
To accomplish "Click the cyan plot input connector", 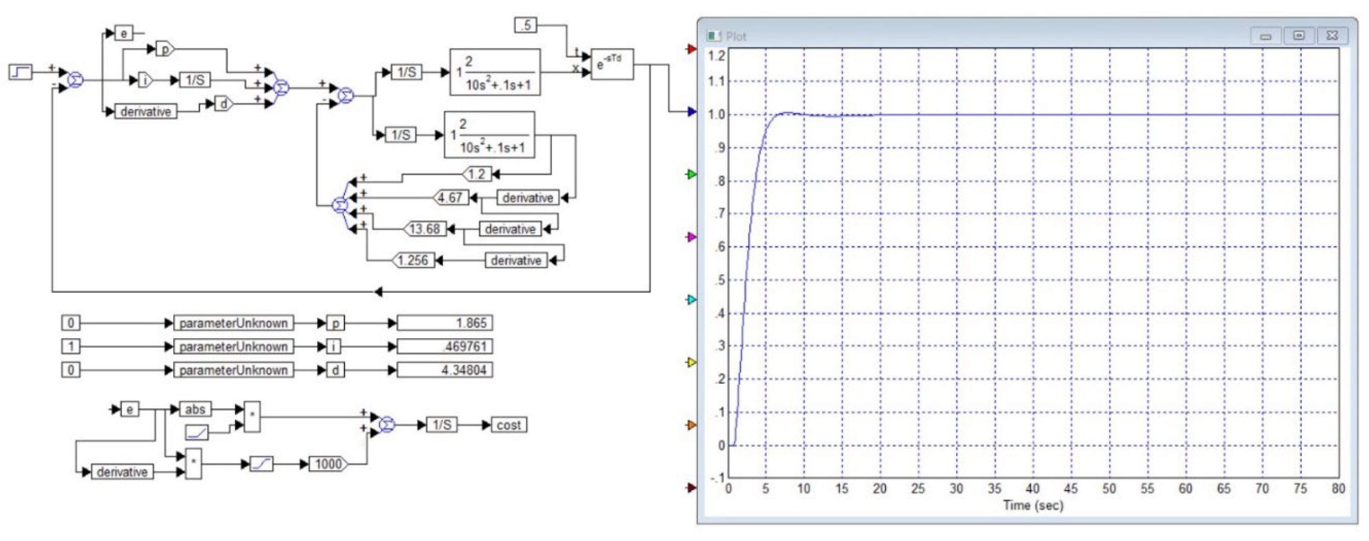I will pyautogui.click(x=691, y=300).
